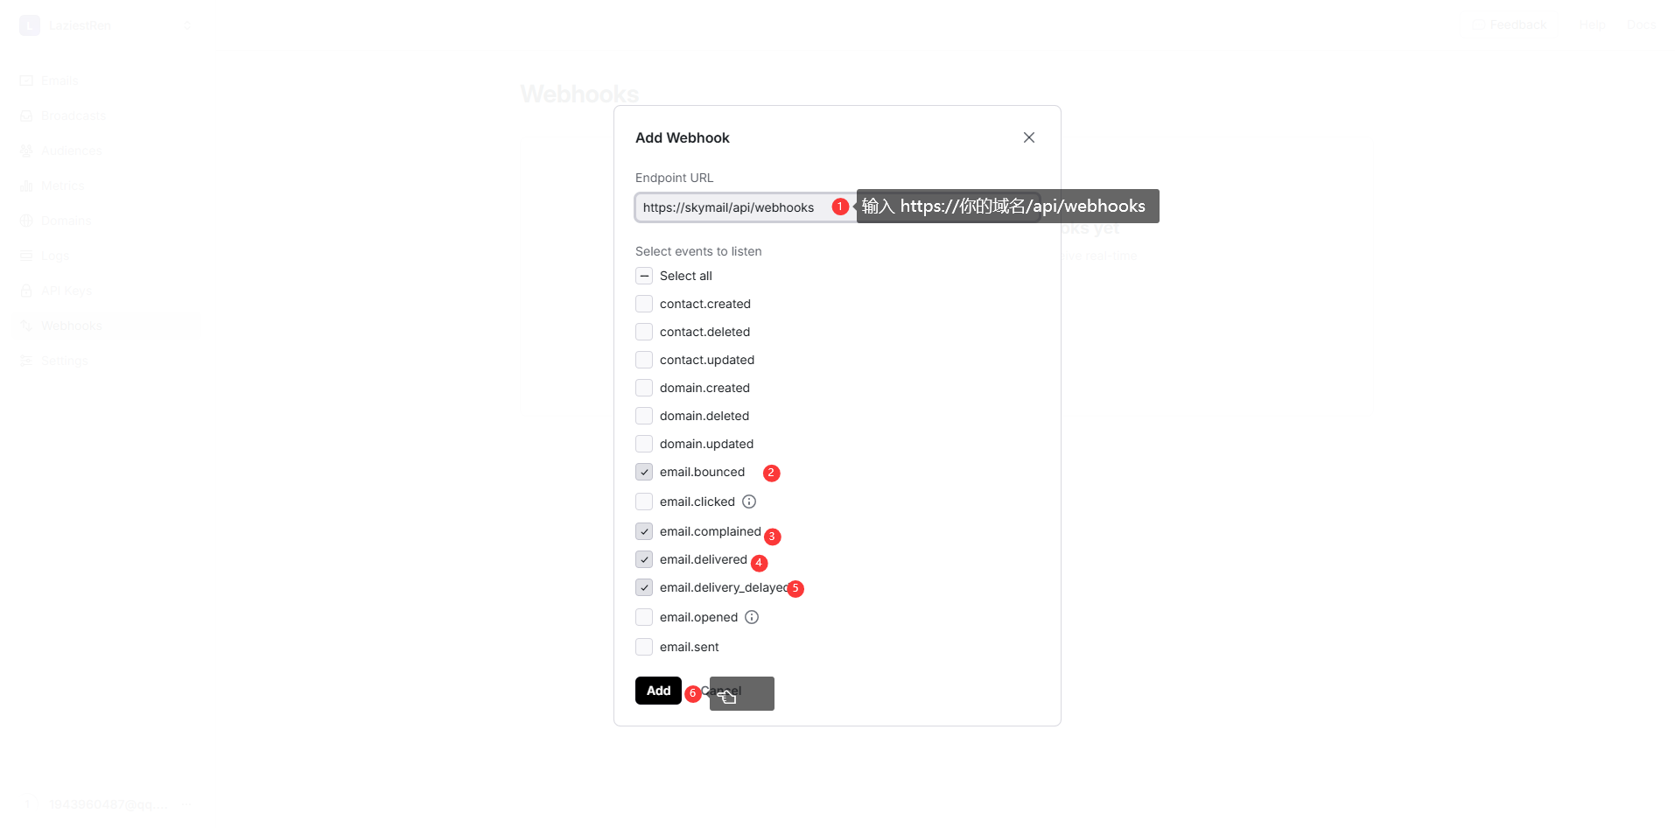Click info icon beside email.opened
The height and width of the screenshot is (828, 1675).
coord(752,617)
